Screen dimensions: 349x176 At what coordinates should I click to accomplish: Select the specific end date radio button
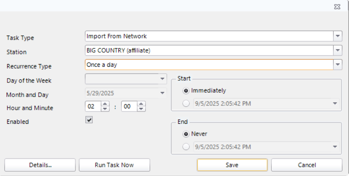[186, 147]
